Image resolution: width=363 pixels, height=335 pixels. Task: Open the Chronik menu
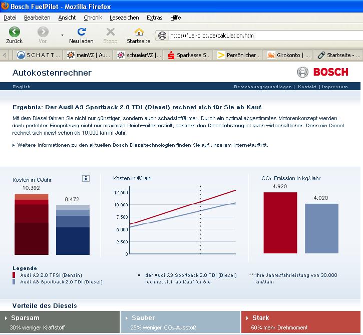(x=93, y=18)
